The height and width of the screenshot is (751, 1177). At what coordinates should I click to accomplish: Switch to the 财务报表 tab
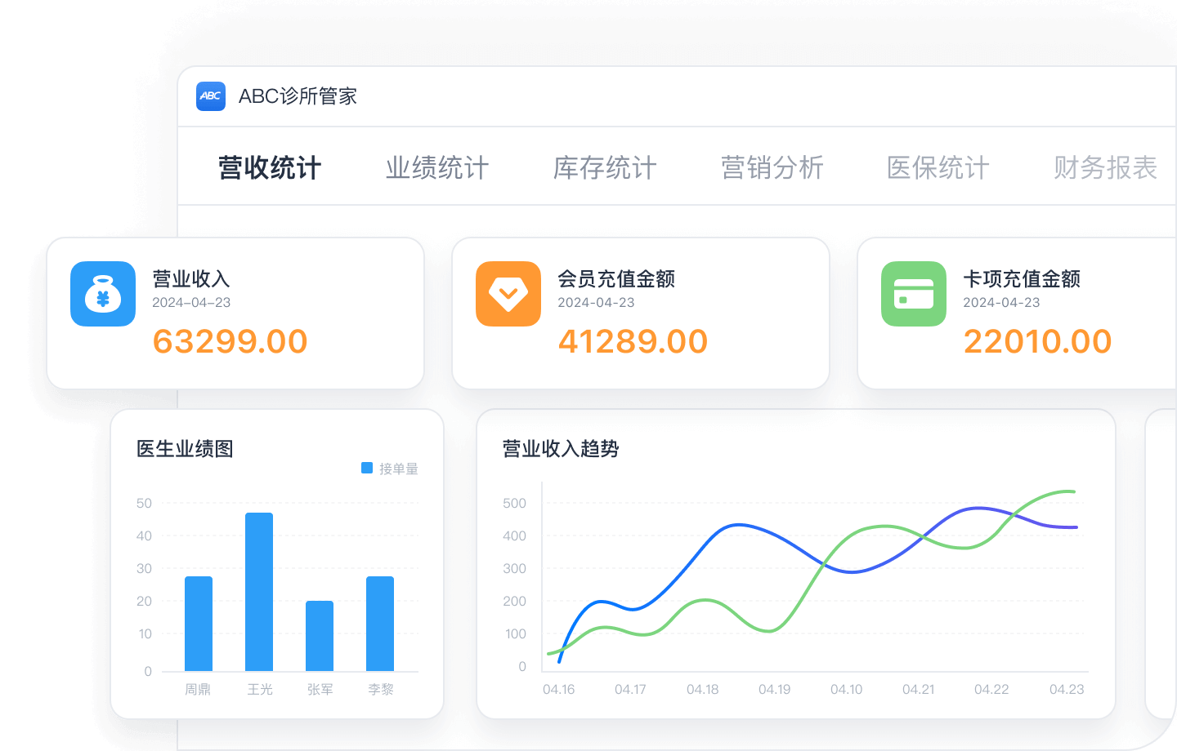1105,168
